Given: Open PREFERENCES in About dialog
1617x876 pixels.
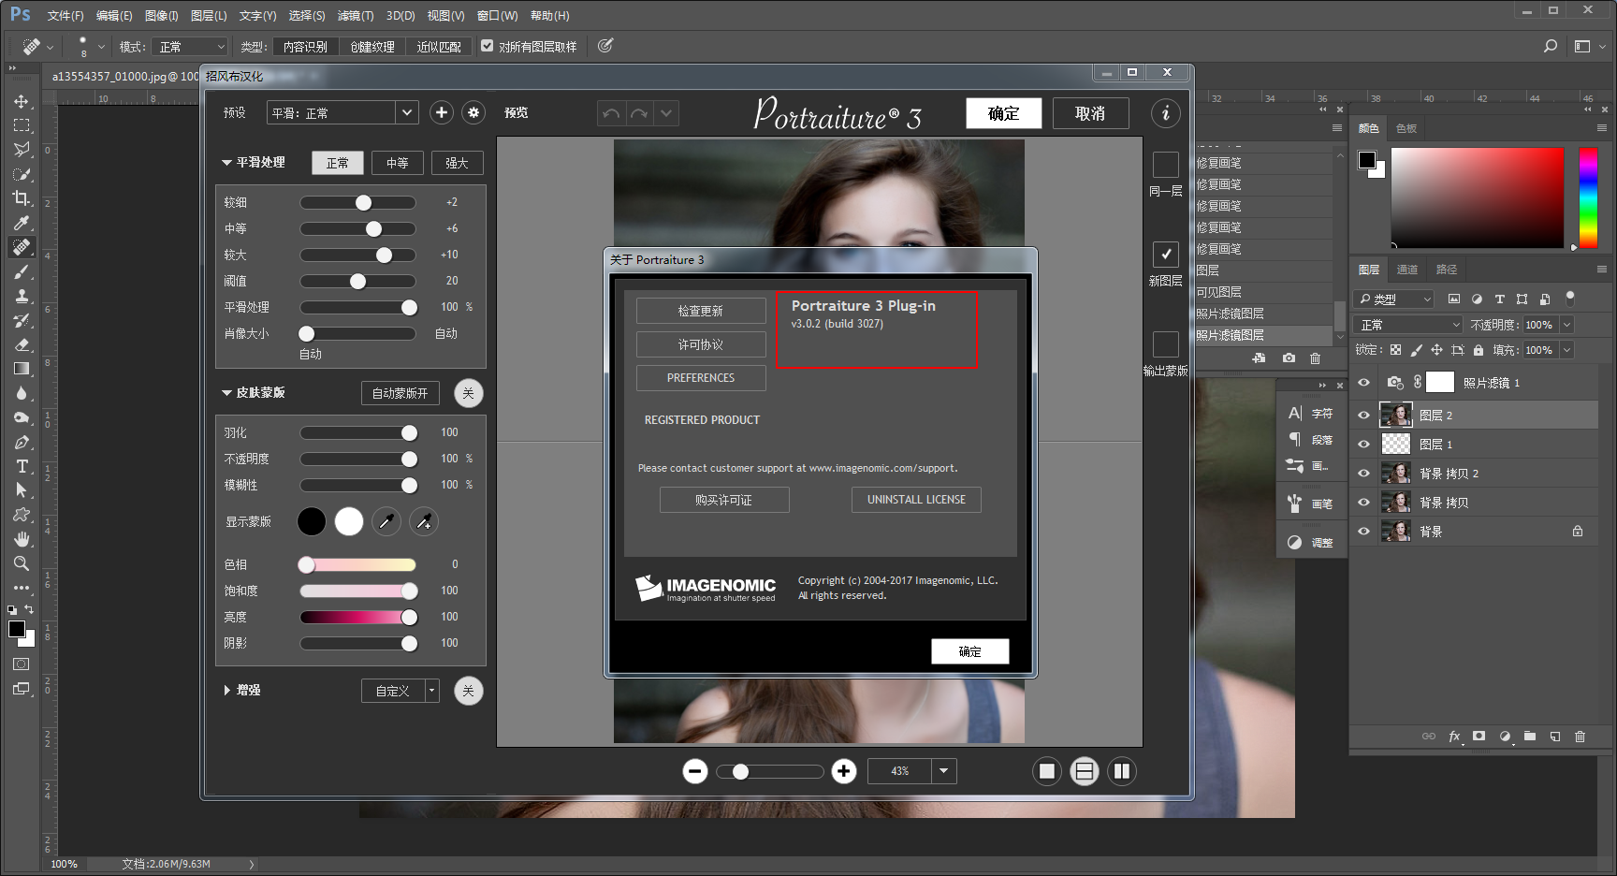Looking at the screenshot, I should coord(701,378).
